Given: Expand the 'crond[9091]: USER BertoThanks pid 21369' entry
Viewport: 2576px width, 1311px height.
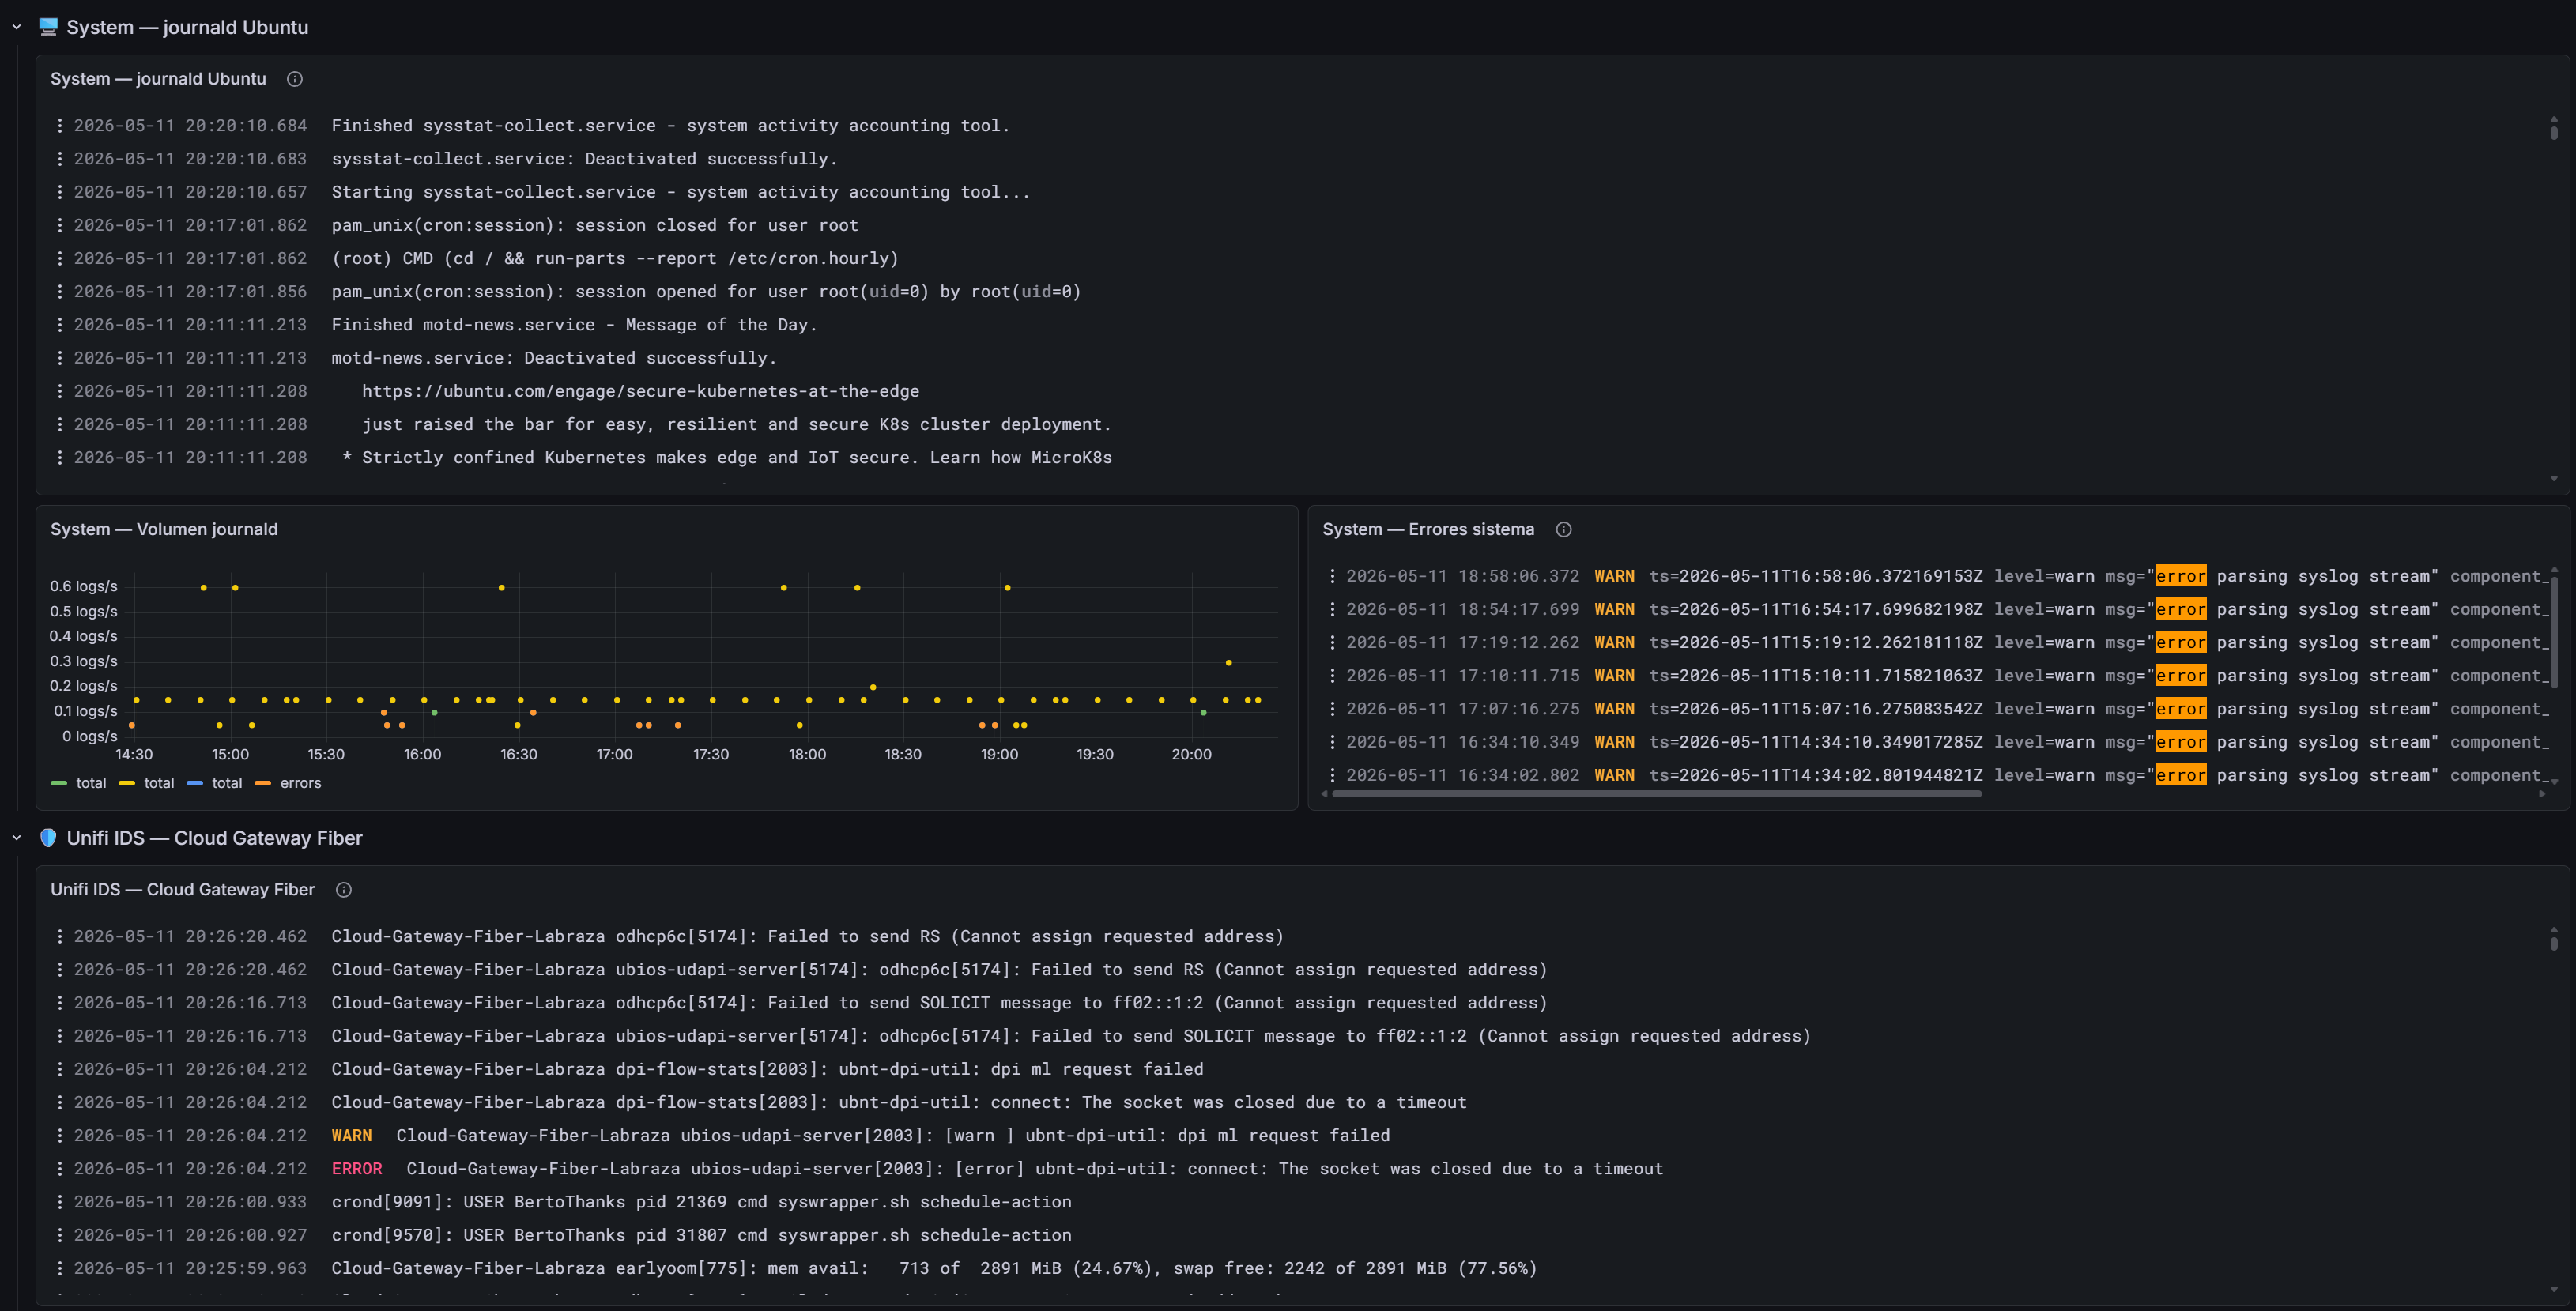Looking at the screenshot, I should pos(701,1202).
